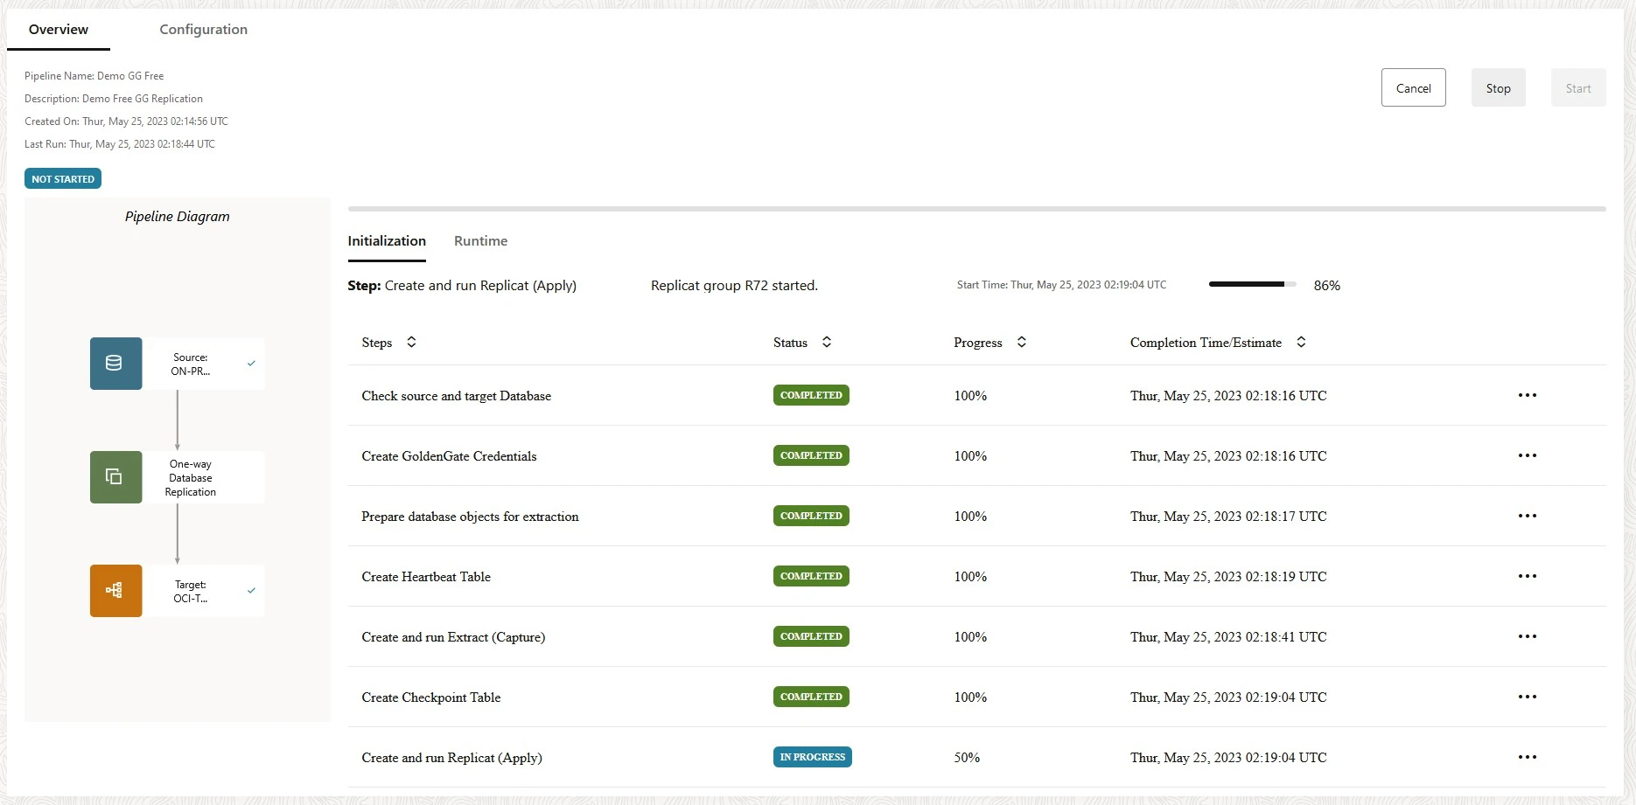Sort the table by Status column

tap(827, 342)
